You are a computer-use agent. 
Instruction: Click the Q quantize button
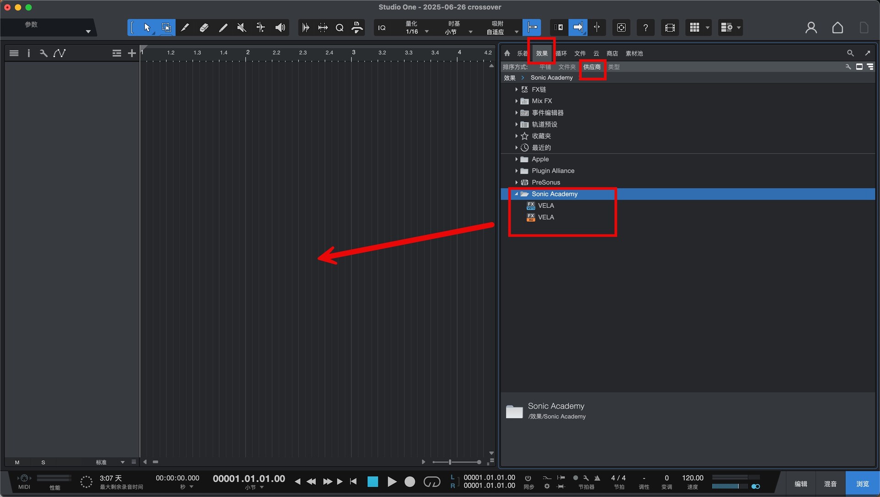point(340,27)
